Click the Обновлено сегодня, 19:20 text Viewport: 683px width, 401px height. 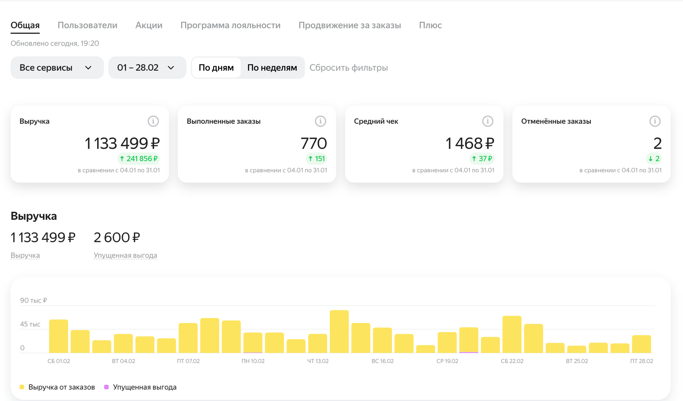[55, 43]
